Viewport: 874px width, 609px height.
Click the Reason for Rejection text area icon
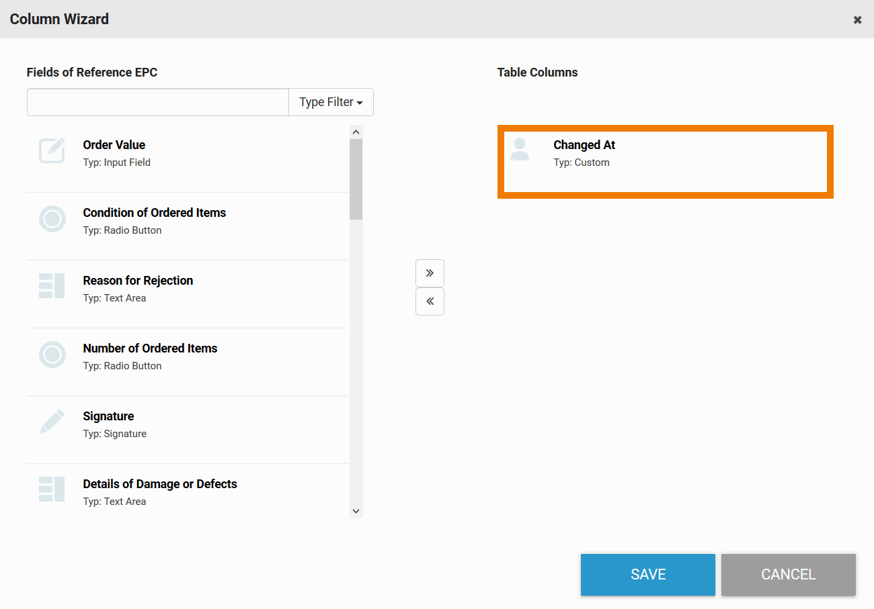tap(52, 287)
